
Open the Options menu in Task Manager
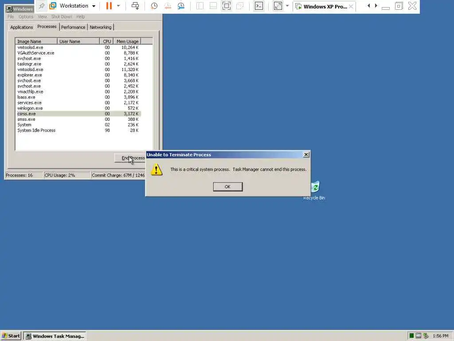point(26,17)
